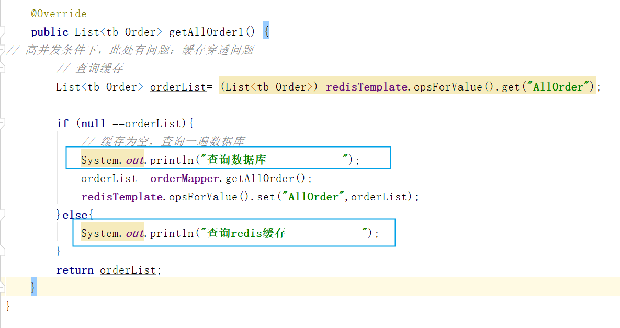The height and width of the screenshot is (328, 620).
Task: Toggle the fold marker at the method's closing brace
Action: pos(2,286)
